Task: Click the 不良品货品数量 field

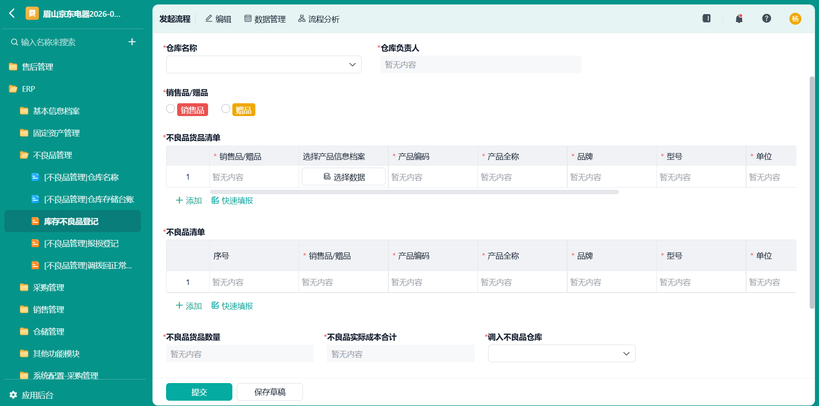Action: pyautogui.click(x=240, y=354)
